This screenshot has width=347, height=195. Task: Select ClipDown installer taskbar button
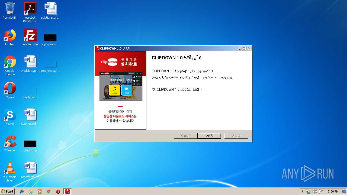tap(67, 191)
